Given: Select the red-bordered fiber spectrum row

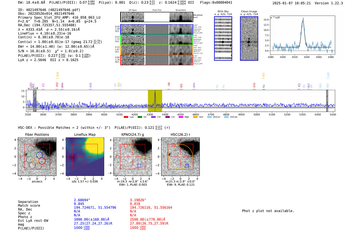Looking at the screenshot, I should [157, 60].
